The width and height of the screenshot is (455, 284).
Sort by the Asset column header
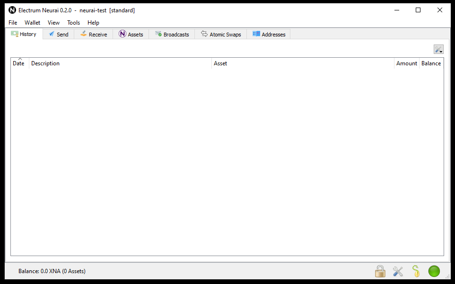(220, 63)
